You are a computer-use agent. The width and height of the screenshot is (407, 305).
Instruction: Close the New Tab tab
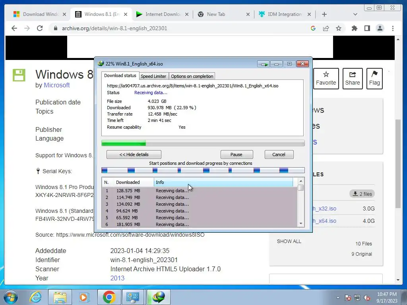248,14
